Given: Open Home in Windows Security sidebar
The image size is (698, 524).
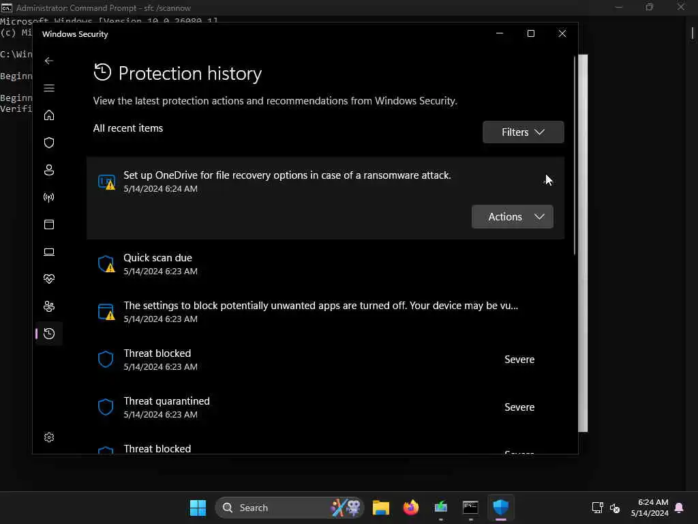Looking at the screenshot, I should (49, 115).
